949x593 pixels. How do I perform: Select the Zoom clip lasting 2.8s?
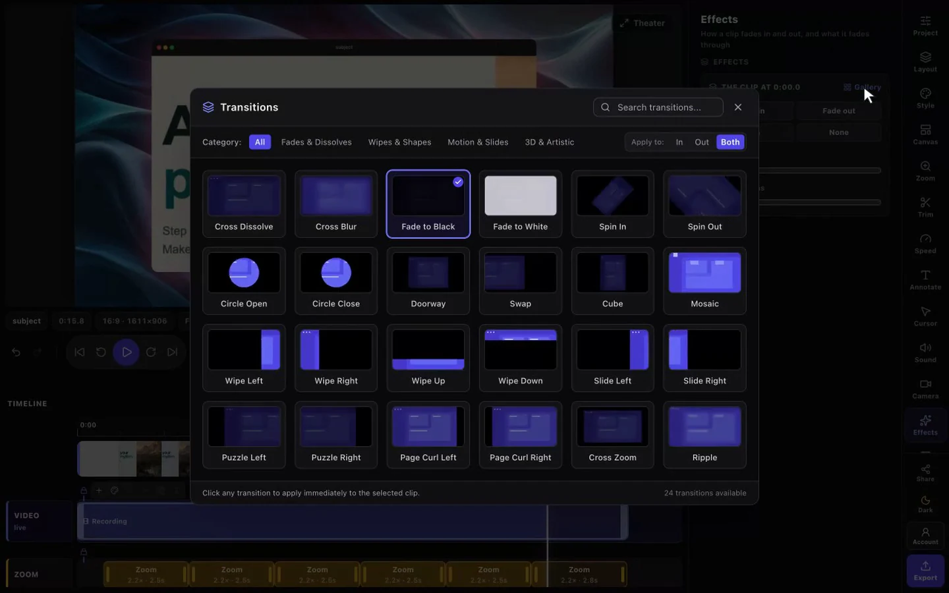pyautogui.click(x=579, y=574)
